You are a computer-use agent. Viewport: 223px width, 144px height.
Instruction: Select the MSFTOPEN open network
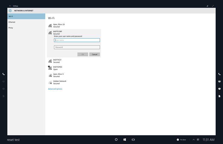57,68
